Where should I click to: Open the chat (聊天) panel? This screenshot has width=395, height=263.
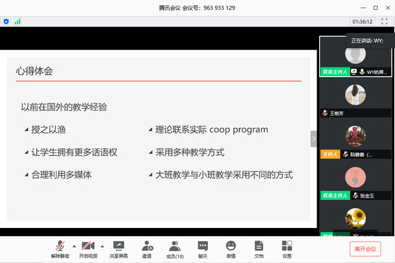tap(203, 249)
